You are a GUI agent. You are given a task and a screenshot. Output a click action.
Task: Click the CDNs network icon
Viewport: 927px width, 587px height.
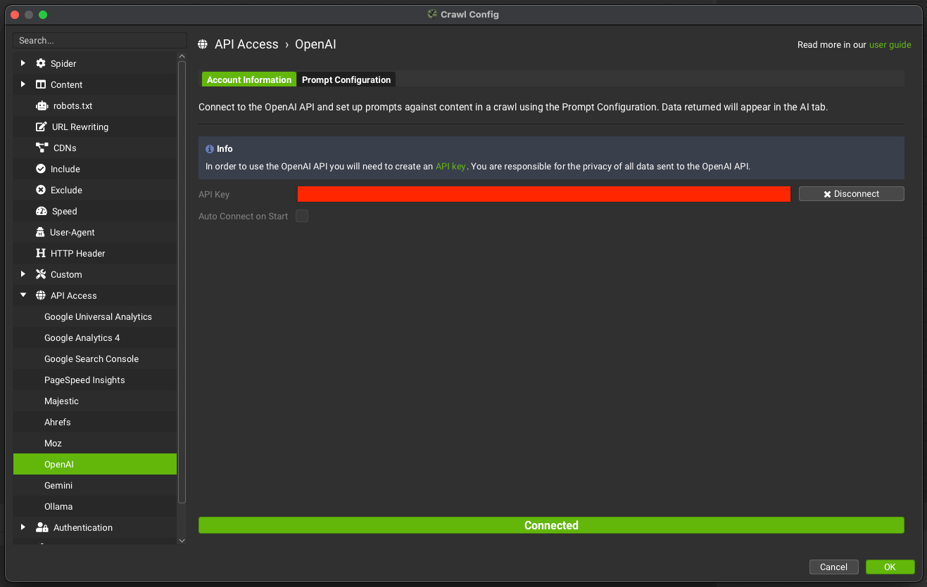[41, 148]
